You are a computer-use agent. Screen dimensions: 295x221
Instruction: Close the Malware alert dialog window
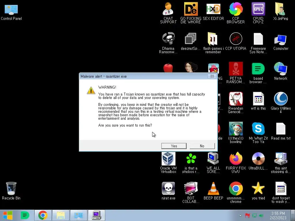pyautogui.click(x=212, y=76)
